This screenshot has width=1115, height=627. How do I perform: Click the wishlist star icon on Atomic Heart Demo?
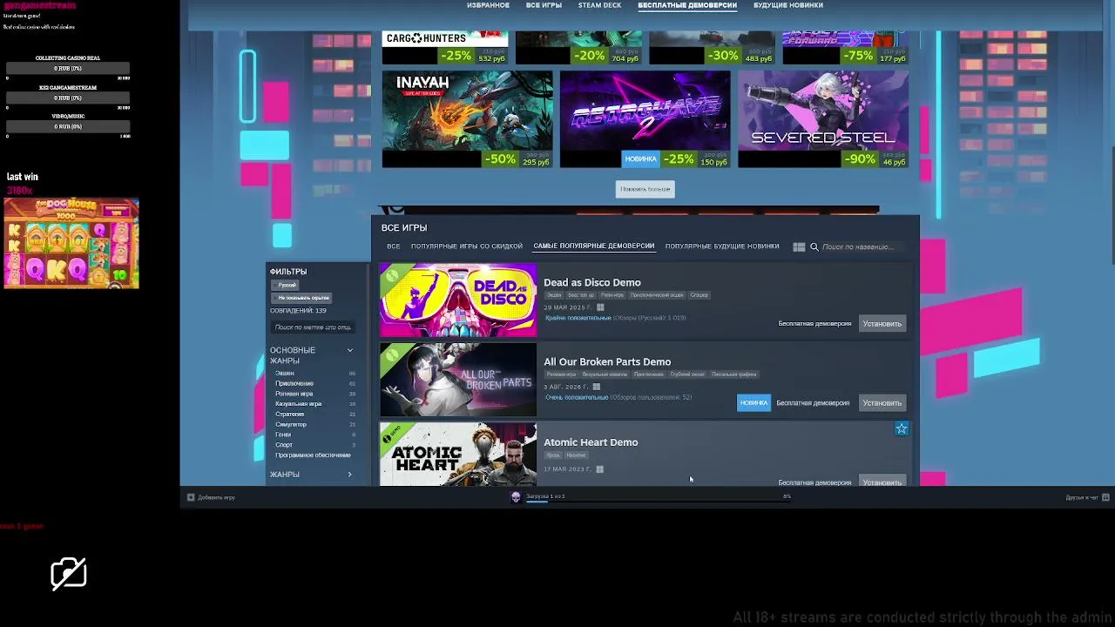coord(902,428)
